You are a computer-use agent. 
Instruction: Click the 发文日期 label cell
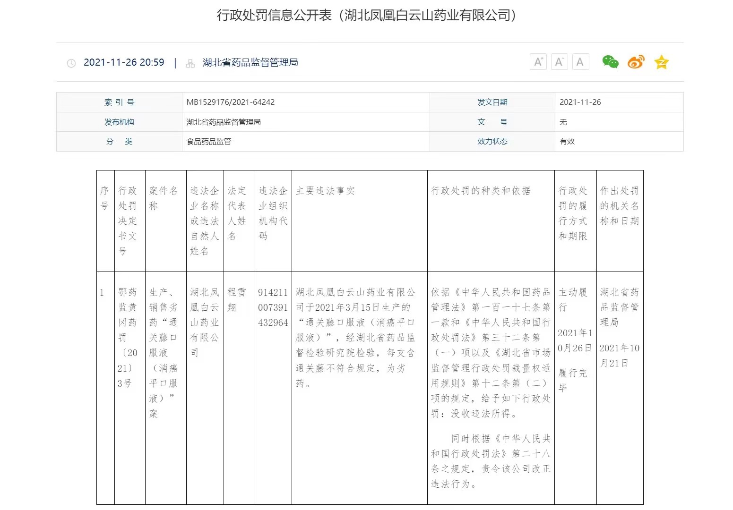click(x=492, y=102)
